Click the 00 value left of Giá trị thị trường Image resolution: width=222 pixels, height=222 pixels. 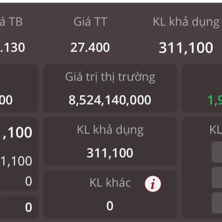click(7, 100)
